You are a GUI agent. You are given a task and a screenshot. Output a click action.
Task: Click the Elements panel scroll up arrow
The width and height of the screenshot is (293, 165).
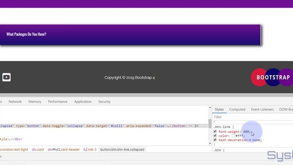tap(210, 108)
